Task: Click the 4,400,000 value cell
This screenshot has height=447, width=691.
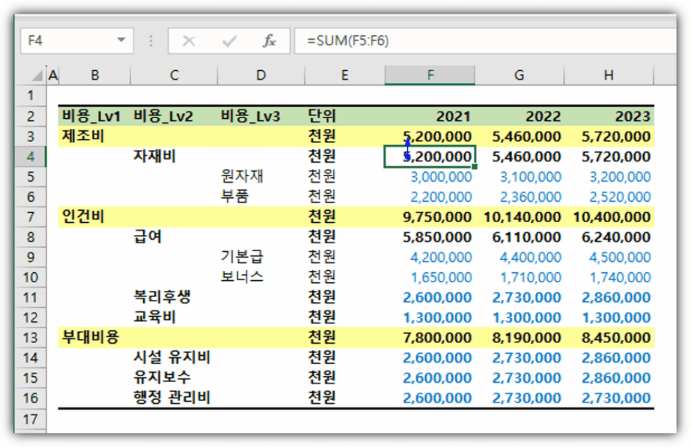Action: pos(519,257)
